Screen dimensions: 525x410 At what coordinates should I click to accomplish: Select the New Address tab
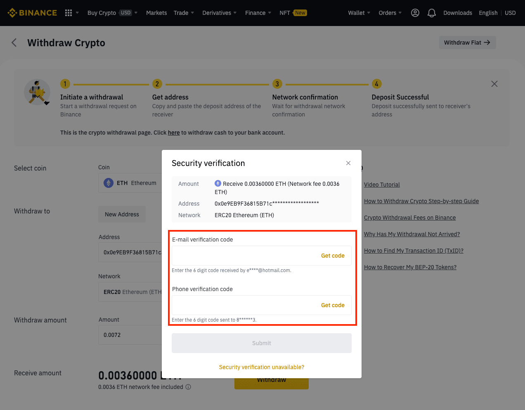click(122, 214)
